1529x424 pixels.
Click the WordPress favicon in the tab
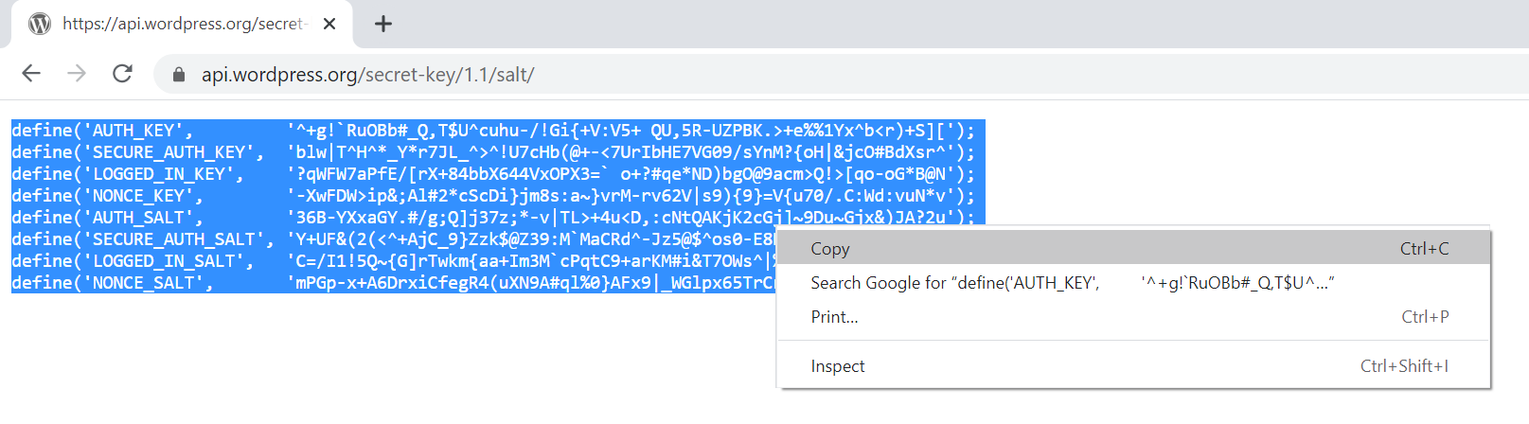click(x=40, y=24)
